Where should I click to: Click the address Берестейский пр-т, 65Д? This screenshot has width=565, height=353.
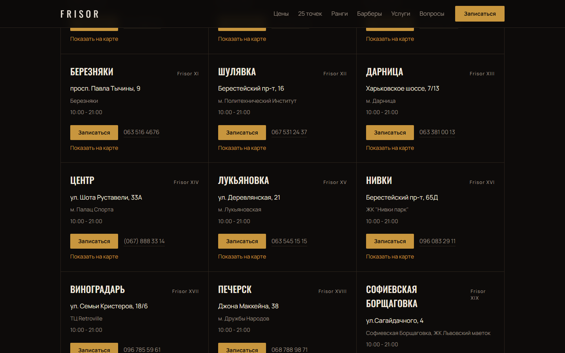402,198
